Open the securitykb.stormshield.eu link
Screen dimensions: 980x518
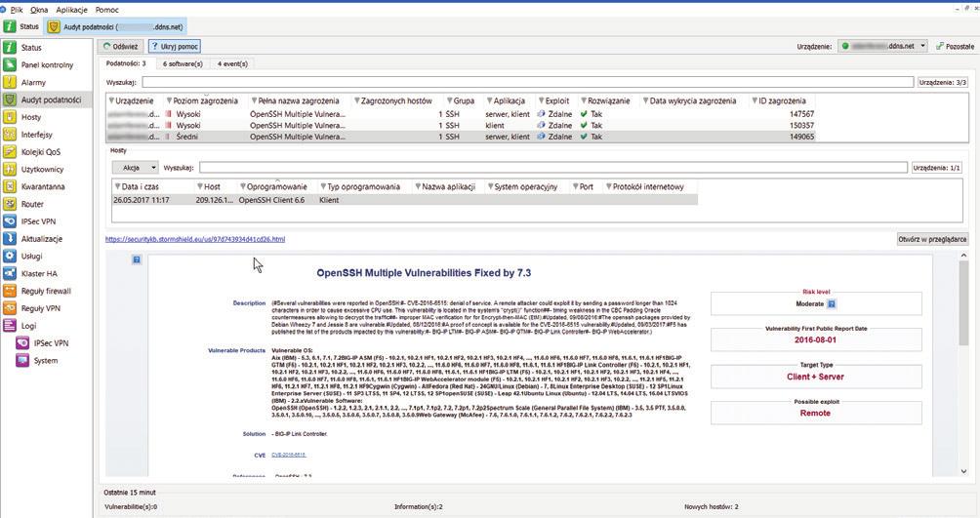tap(195, 239)
